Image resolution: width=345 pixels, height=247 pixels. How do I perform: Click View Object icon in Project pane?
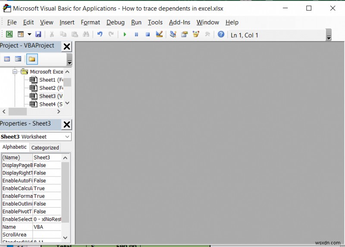(x=18, y=59)
